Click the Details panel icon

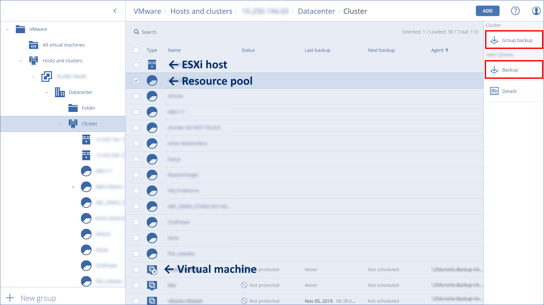pyautogui.click(x=494, y=91)
